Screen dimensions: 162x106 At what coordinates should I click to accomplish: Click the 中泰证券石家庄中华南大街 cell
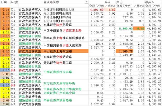point(66,89)
